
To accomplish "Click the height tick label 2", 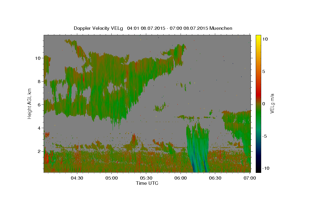I will click(39, 151).
